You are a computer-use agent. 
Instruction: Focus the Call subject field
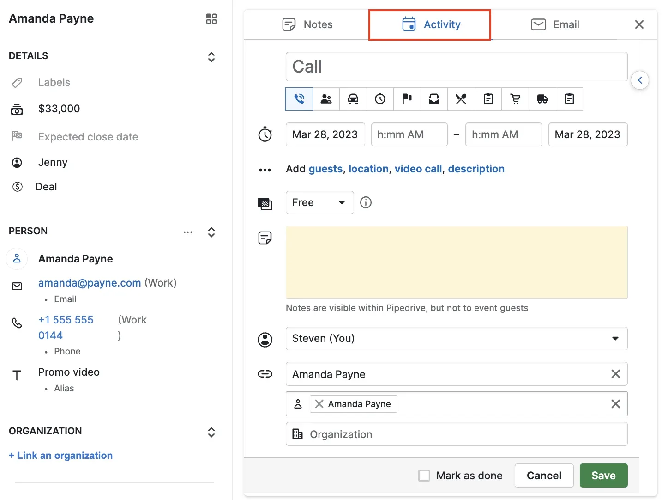click(x=457, y=67)
